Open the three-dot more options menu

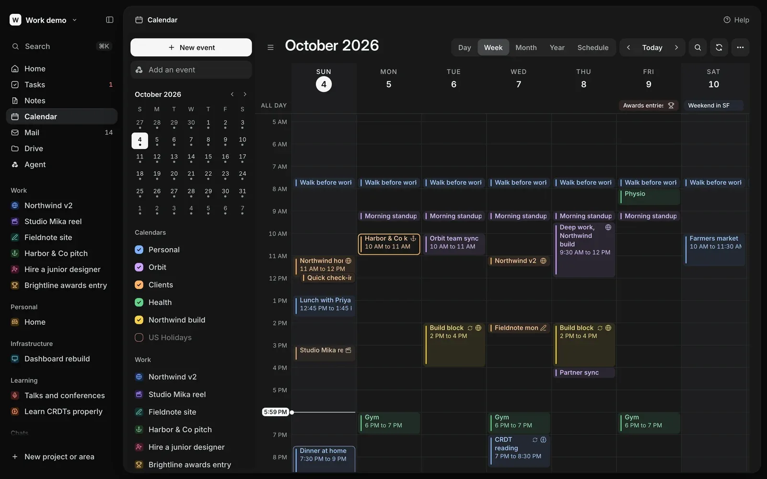[x=740, y=47]
